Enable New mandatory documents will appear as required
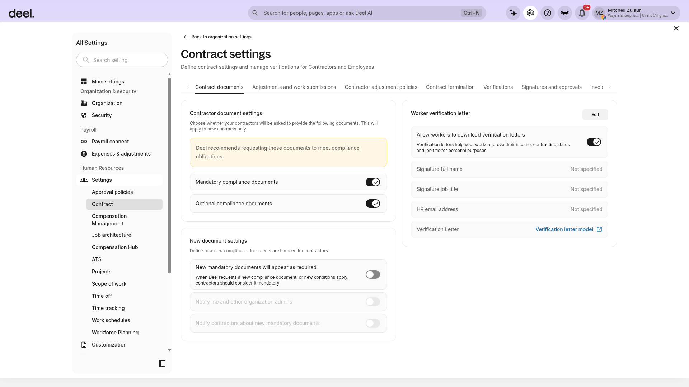 pos(373,274)
